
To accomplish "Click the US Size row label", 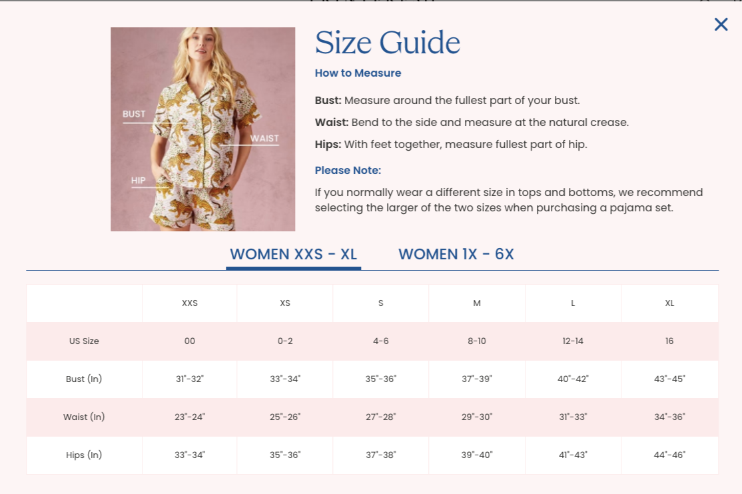I will point(84,341).
